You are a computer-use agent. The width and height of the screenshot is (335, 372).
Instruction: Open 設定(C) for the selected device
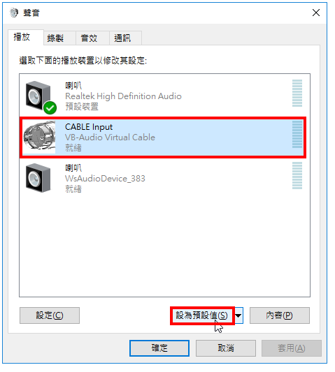(50, 315)
